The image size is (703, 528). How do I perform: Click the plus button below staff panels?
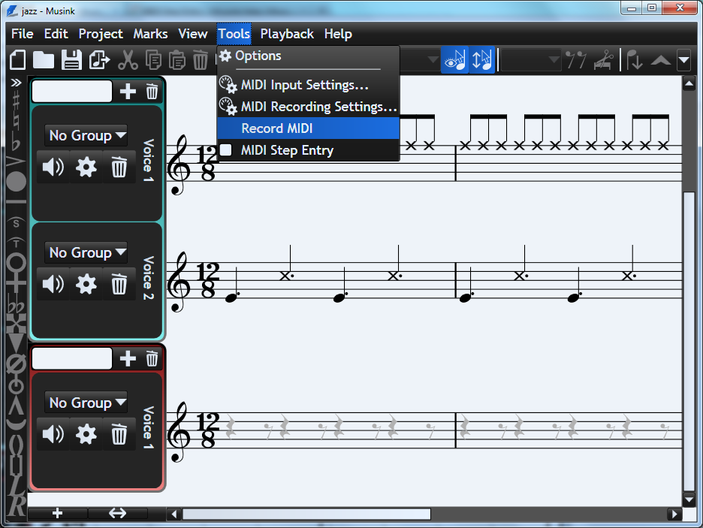click(x=57, y=514)
